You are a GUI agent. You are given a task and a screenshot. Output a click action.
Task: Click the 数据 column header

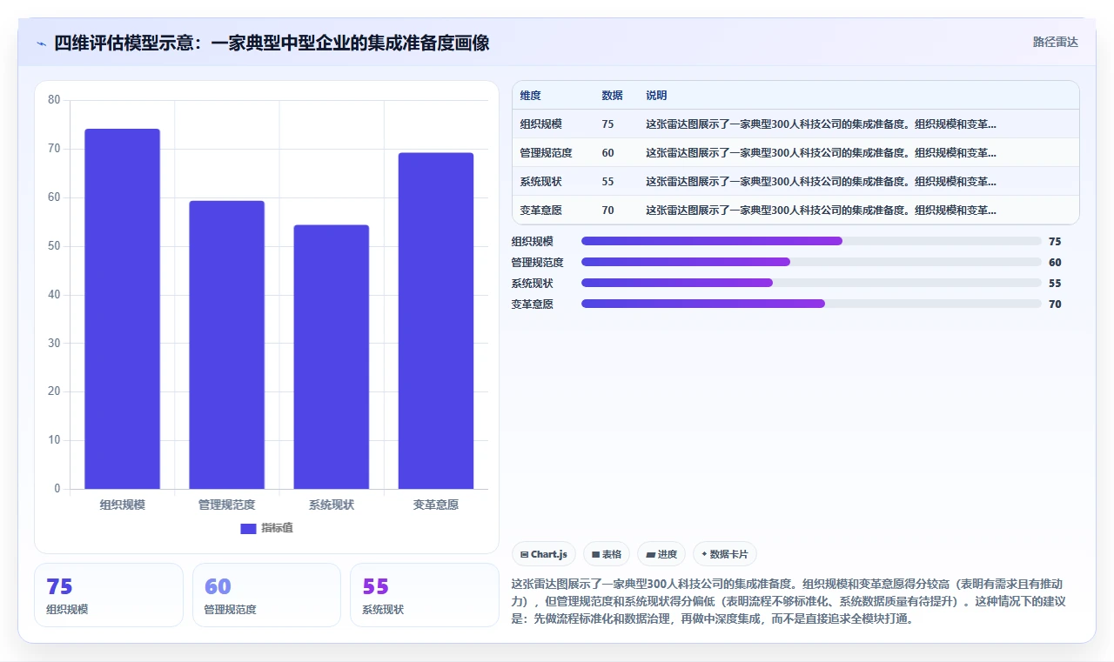612,96
